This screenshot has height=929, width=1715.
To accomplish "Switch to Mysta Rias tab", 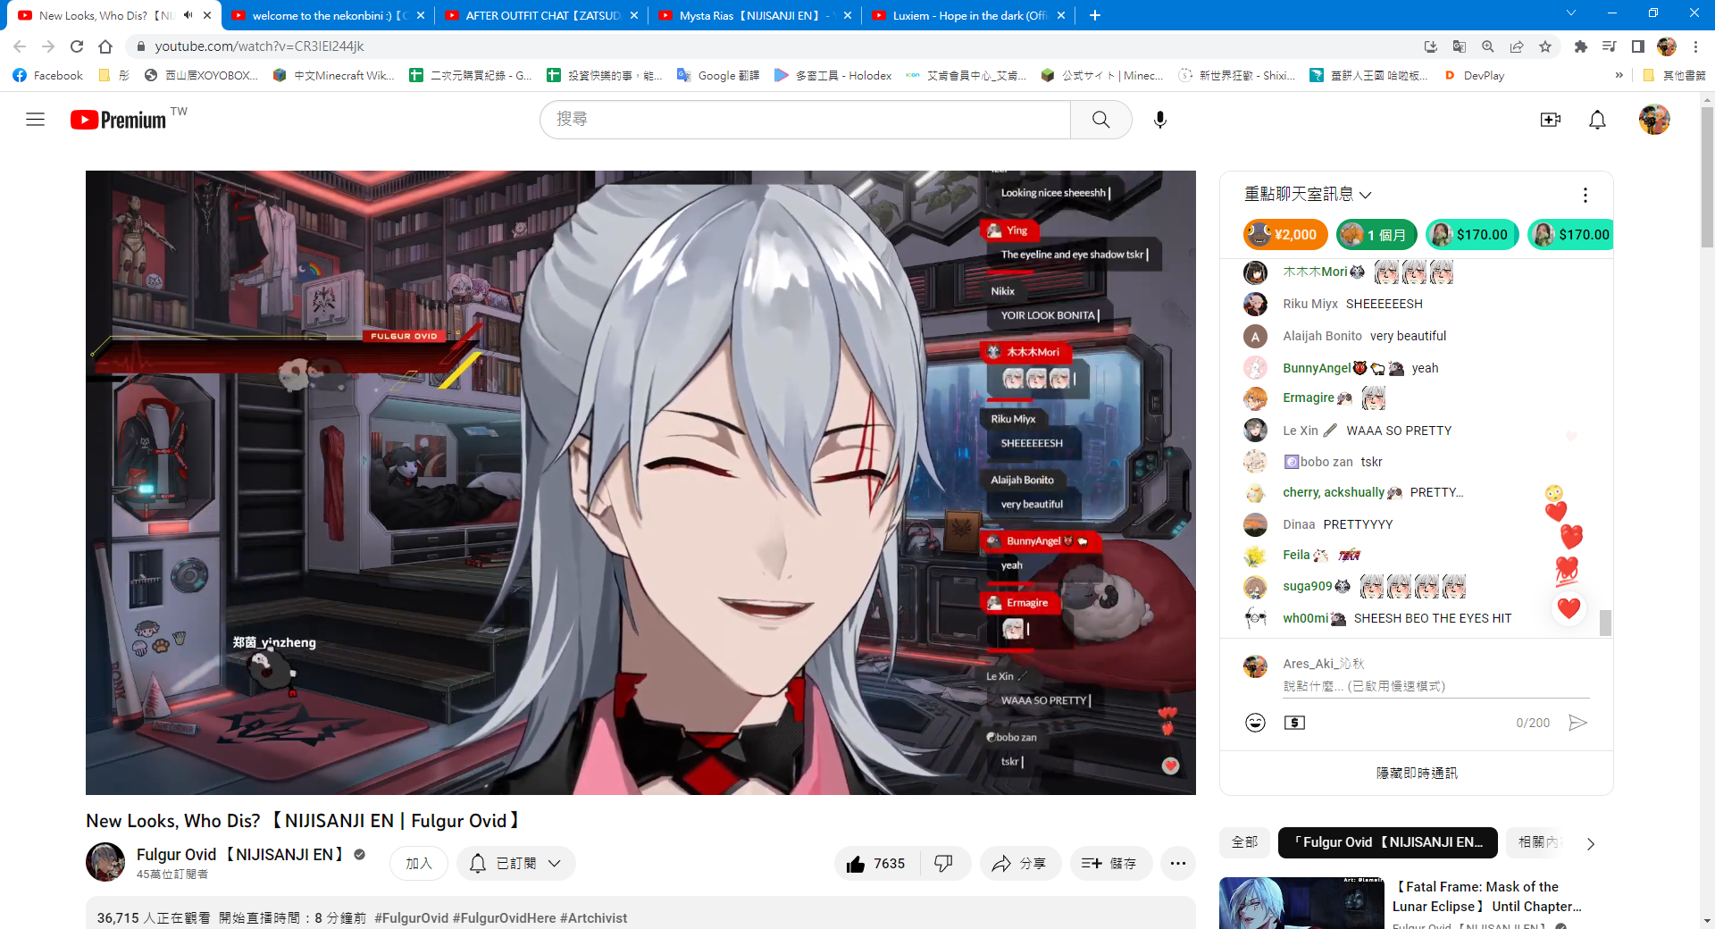I will coord(754,15).
